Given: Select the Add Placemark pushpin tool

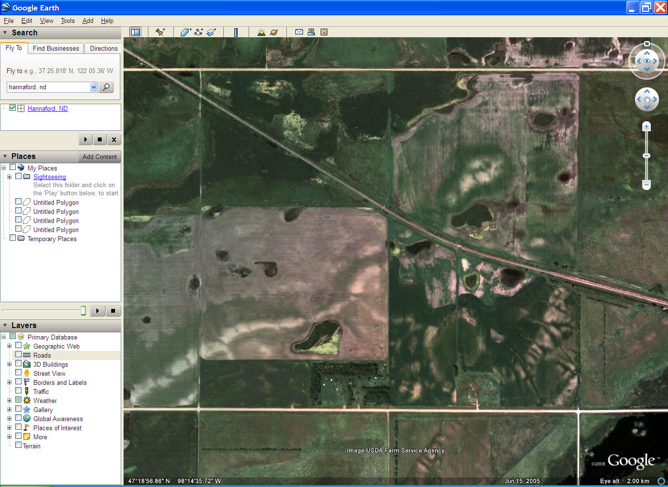Looking at the screenshot, I should (x=160, y=32).
